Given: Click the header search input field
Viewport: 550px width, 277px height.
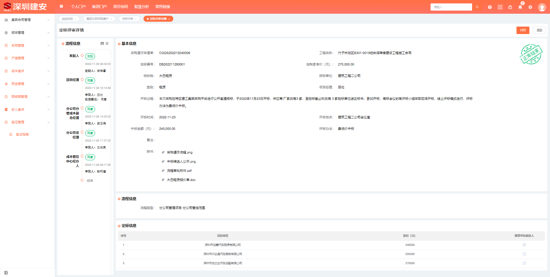Looking at the screenshot, I should point(451,7).
